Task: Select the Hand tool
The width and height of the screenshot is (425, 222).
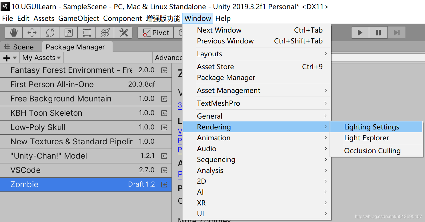Action: coord(14,33)
